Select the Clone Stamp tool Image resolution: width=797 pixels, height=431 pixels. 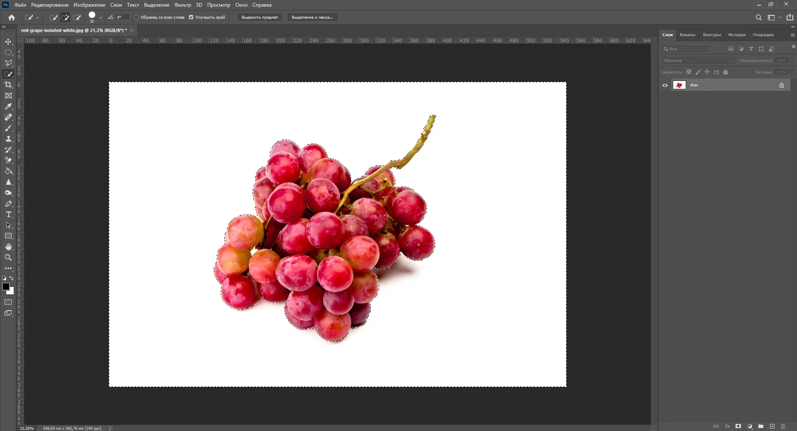8,139
